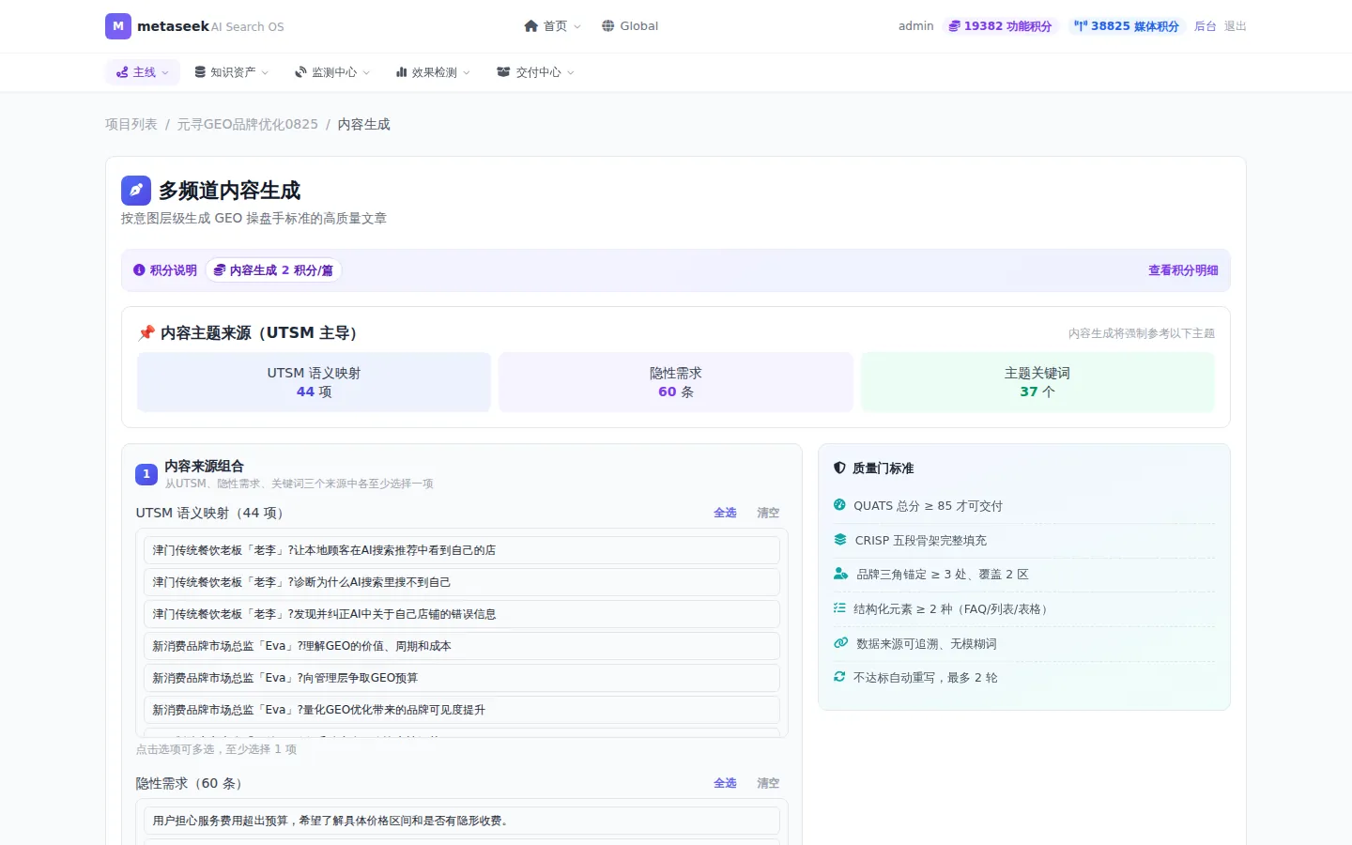Go to 项目列表 in the breadcrumb

pyautogui.click(x=131, y=124)
